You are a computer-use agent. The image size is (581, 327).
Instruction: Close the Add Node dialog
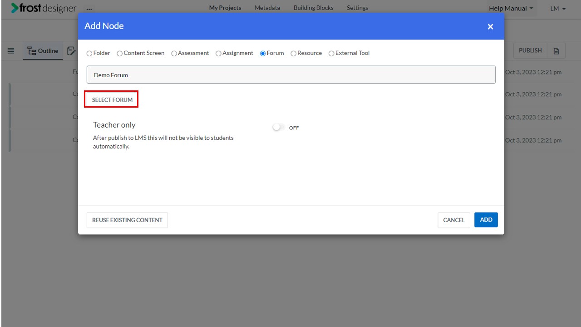(x=490, y=27)
